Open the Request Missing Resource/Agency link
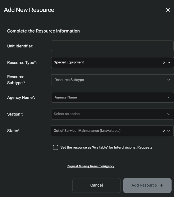174x197 pixels. (91, 166)
